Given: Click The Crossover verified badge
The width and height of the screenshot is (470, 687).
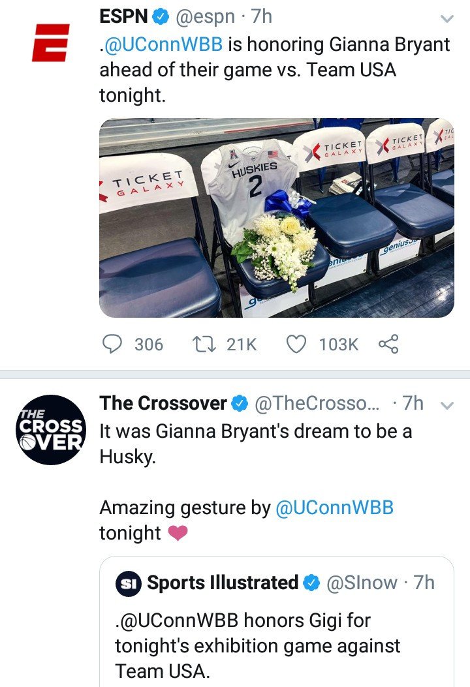Looking at the screenshot, I should [240, 404].
